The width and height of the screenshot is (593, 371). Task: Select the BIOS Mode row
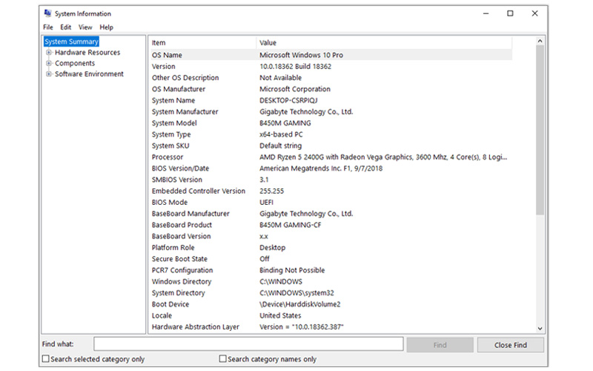(x=331, y=203)
